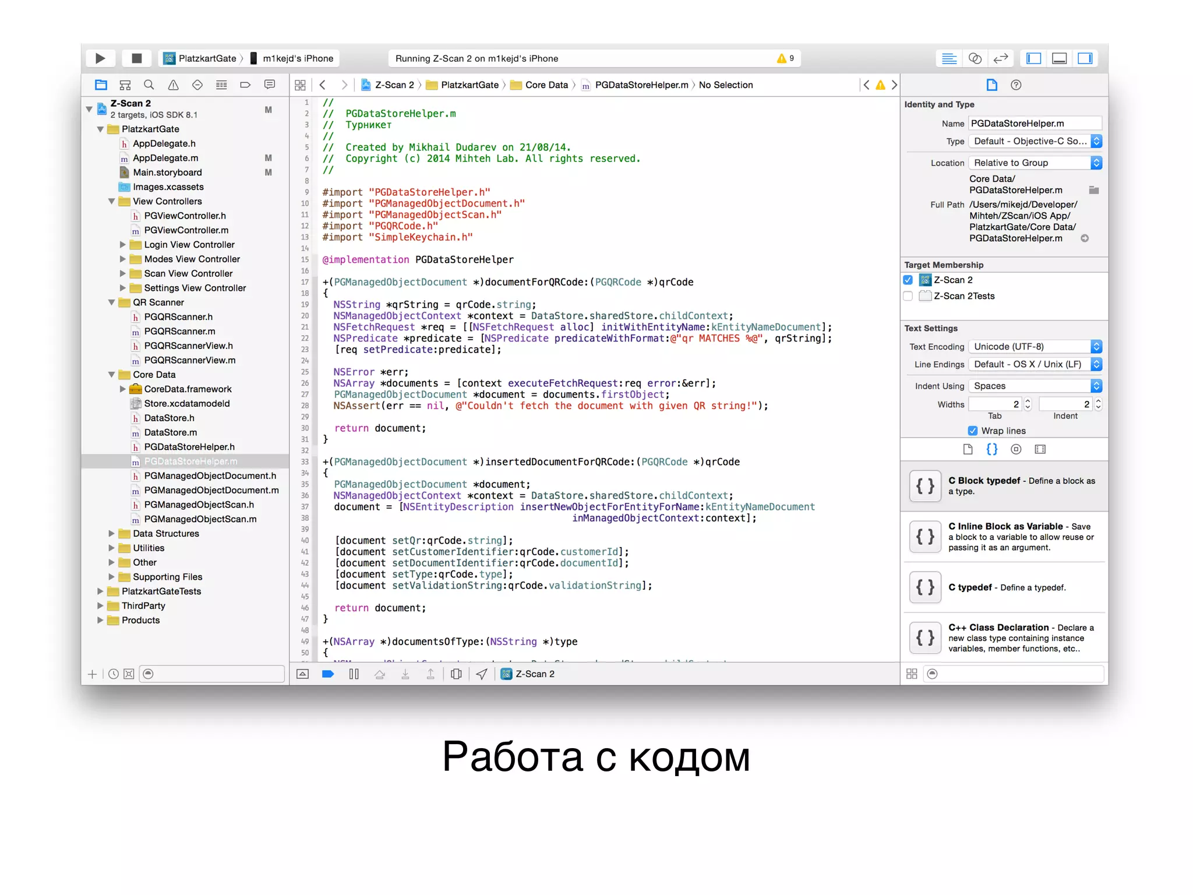1193x895 pixels.
Task: Select the C Inline Block as Variable snippet
Action: tap(1004, 537)
